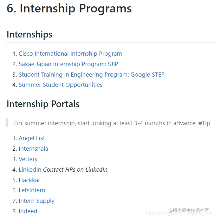Follow the Vettery link
Screen dimensions: 215x219
click(28, 159)
